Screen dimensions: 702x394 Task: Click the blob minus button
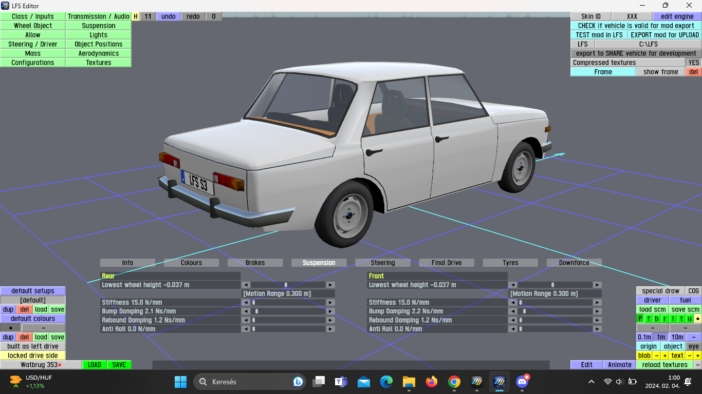[657, 356]
